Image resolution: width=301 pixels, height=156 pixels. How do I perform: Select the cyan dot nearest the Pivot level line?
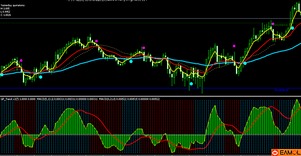(191, 84)
